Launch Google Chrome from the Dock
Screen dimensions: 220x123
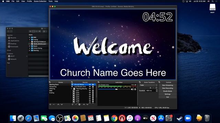click(114, 118)
